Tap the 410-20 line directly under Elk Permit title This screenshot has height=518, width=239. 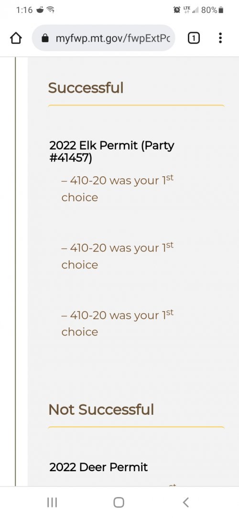click(118, 189)
